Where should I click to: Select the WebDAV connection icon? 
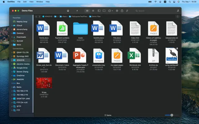14,79
